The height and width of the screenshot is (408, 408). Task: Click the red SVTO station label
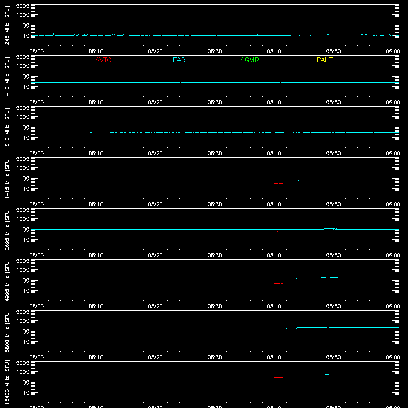(x=104, y=60)
